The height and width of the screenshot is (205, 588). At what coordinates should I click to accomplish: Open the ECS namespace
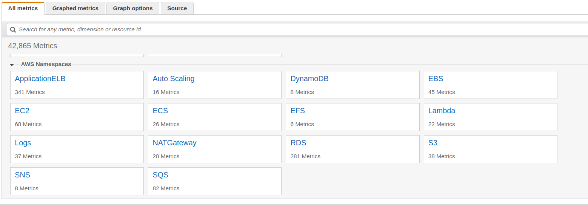tap(160, 111)
